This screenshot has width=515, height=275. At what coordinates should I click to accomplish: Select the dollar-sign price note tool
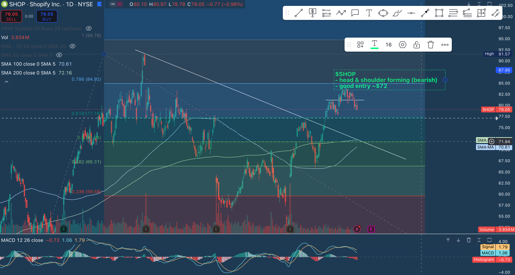(x=312, y=13)
